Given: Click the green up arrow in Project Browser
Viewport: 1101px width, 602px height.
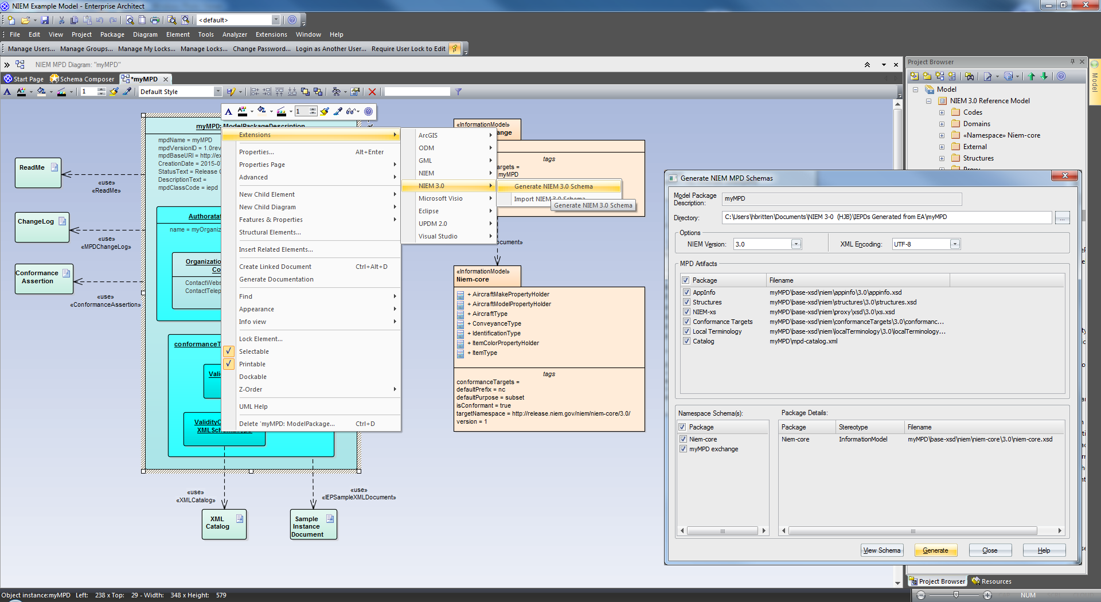Looking at the screenshot, I should pos(1031,76).
